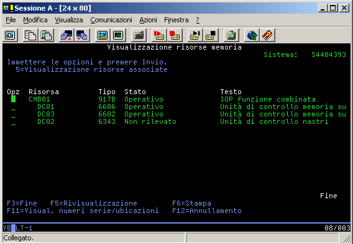Click F5=Rivisualizzazione function key label
This screenshot has width=353, height=244.
click(94, 203)
